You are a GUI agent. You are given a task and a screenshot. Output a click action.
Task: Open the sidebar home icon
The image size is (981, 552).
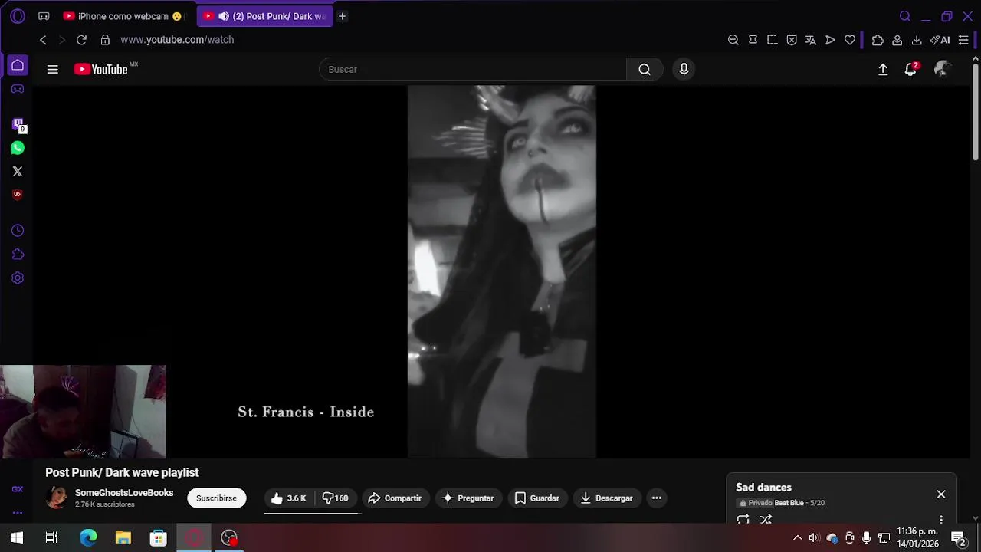(x=18, y=65)
